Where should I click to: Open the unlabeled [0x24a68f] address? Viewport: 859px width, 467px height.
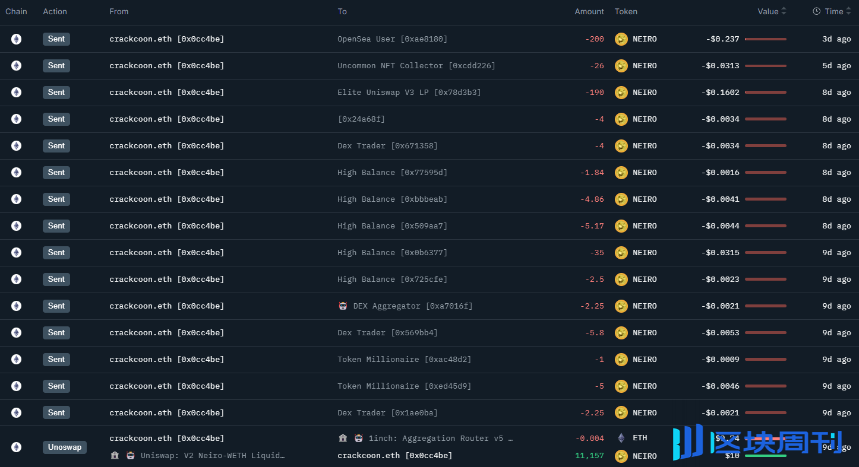(361, 119)
